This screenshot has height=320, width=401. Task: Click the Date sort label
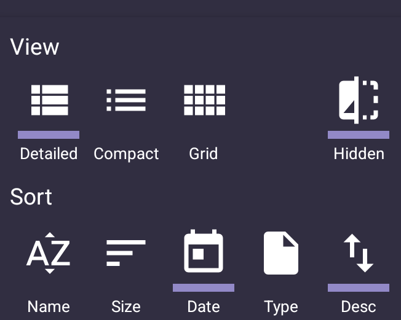coord(204,306)
